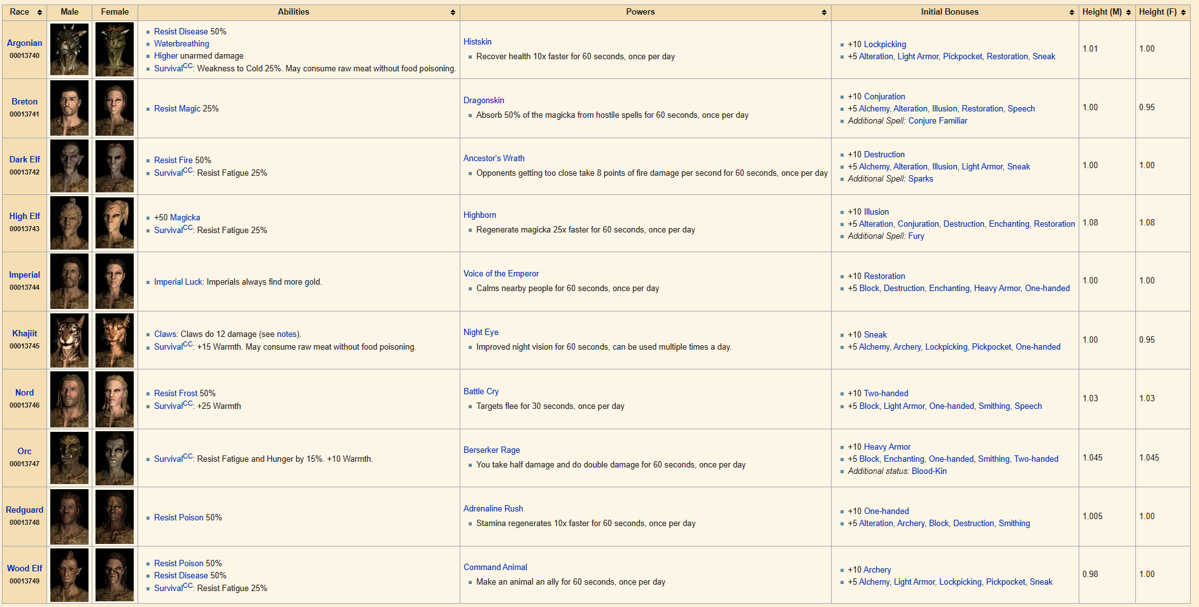
Task: Open the male Argonian portrait image
Action: point(69,50)
